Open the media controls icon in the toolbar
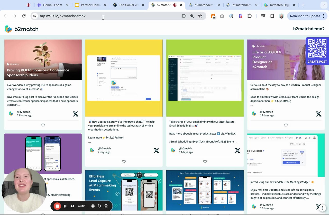 click(x=263, y=16)
